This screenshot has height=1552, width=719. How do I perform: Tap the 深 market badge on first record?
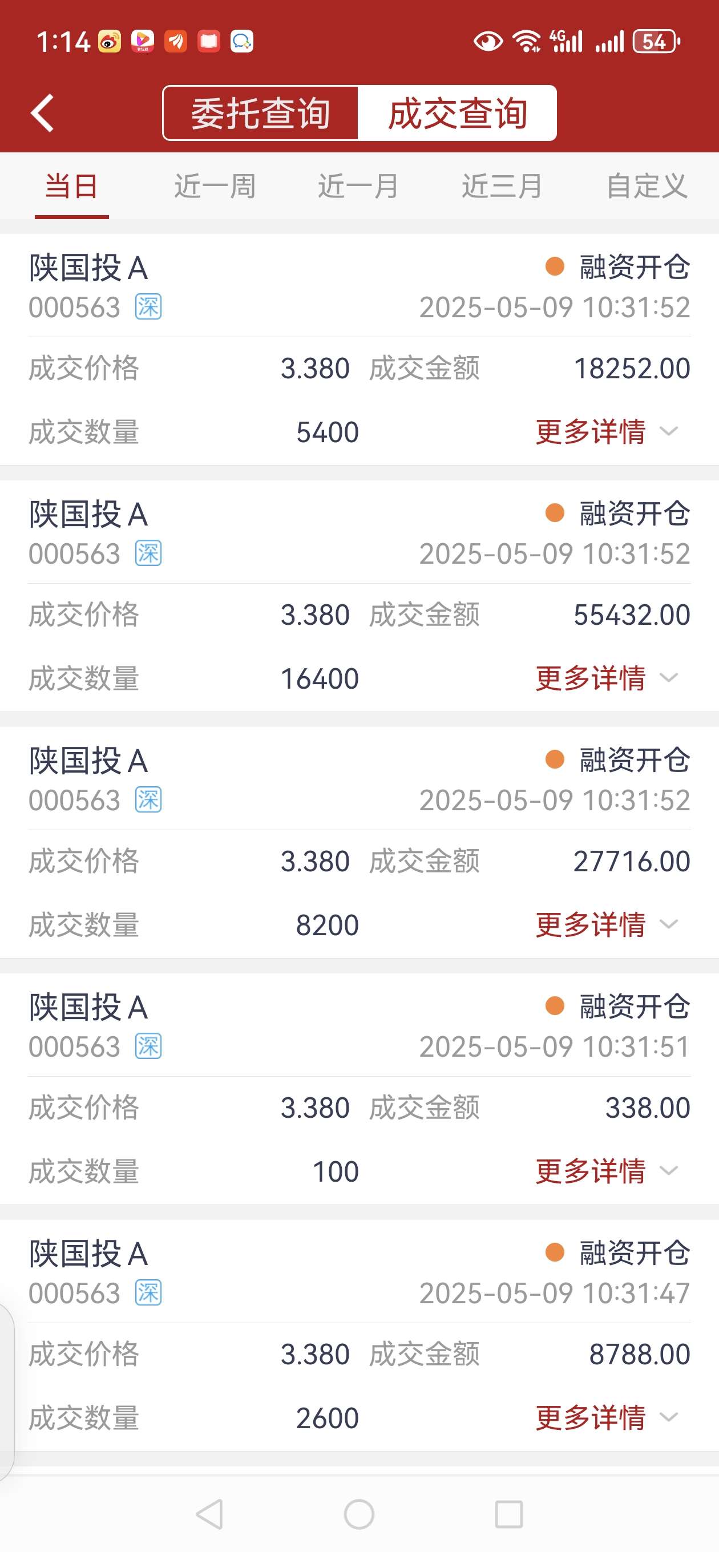[x=148, y=308]
